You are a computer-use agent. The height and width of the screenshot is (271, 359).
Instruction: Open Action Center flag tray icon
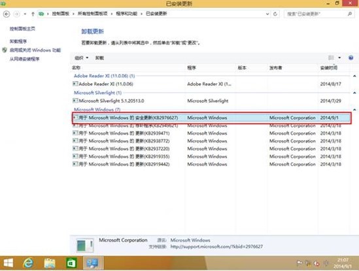tap(299, 263)
